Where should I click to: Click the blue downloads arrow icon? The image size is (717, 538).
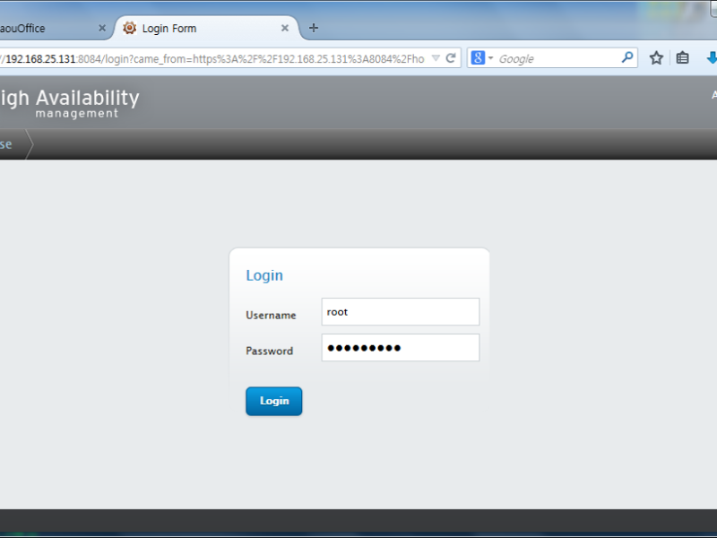(x=712, y=58)
